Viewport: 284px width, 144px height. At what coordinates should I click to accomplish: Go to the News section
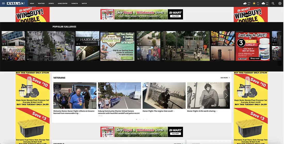pos(32,3)
